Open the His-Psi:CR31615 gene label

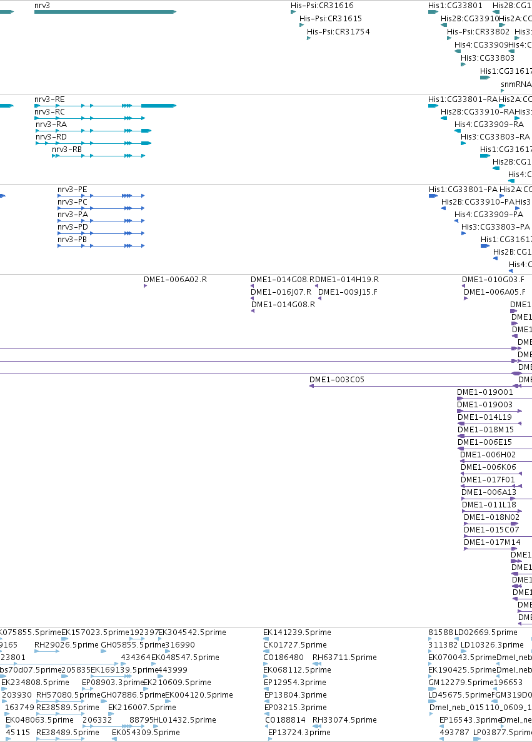coord(331,18)
